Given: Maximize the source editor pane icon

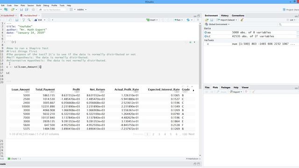Looking at the screenshot, I should [199, 16].
